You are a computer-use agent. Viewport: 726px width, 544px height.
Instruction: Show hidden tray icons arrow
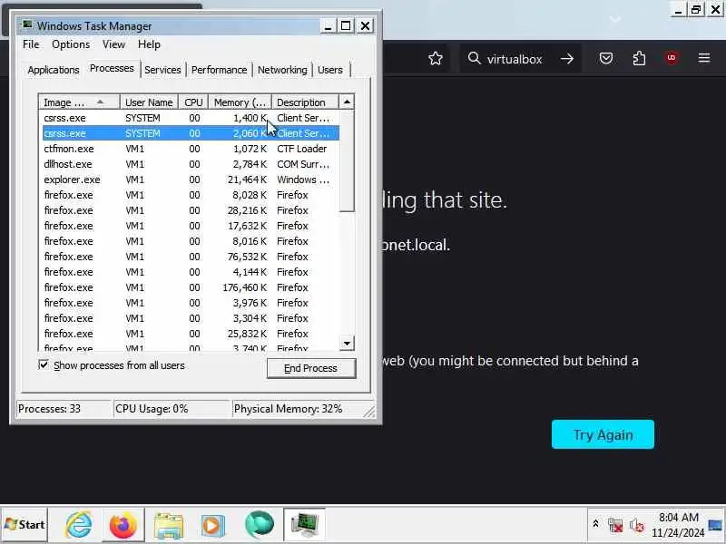(x=595, y=524)
